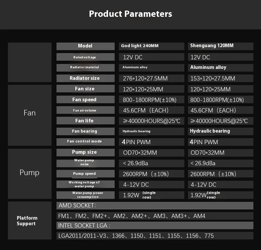261x250 pixels.
Task: Click the LGA2011/2011-V3 socket list row
Action: pyautogui.click(x=155, y=236)
